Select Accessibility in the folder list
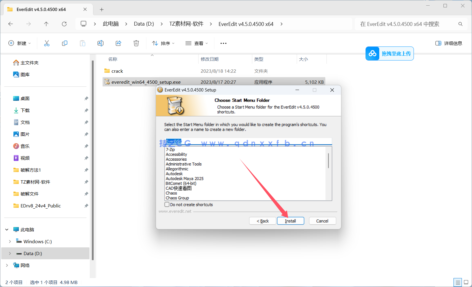The image size is (472, 287). (x=176, y=154)
